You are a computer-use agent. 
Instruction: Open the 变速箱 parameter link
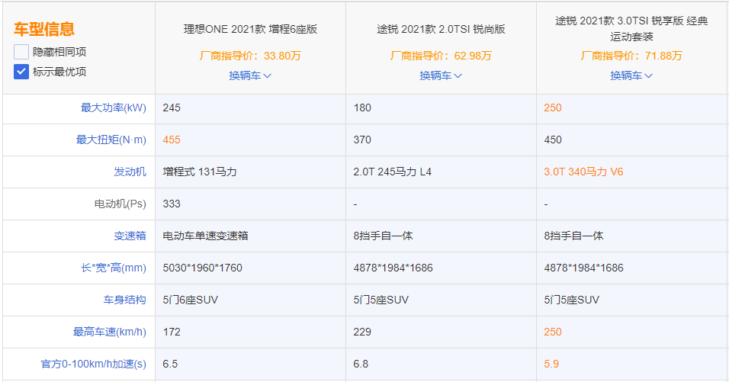tap(130, 236)
